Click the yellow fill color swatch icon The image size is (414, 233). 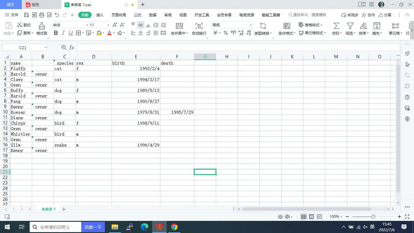(x=99, y=33)
